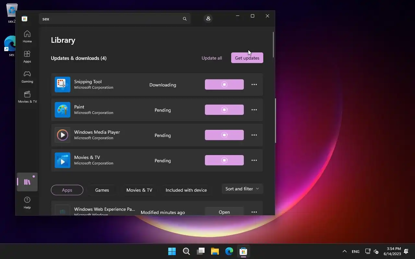Click the Snipping Tool app name
The width and height of the screenshot is (415, 259).
(88, 82)
